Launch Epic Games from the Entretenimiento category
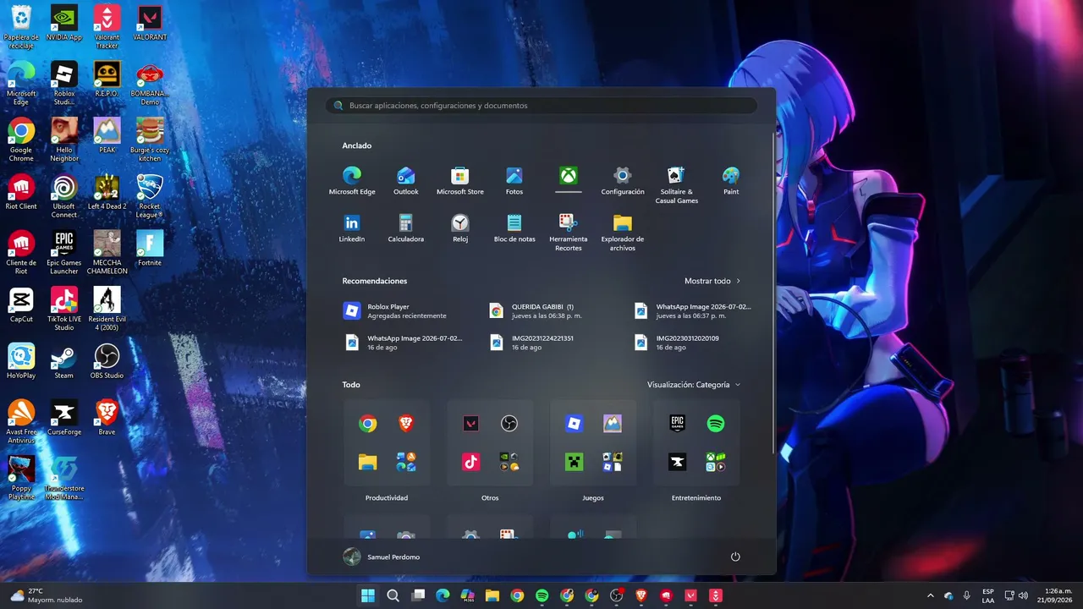 click(x=677, y=424)
